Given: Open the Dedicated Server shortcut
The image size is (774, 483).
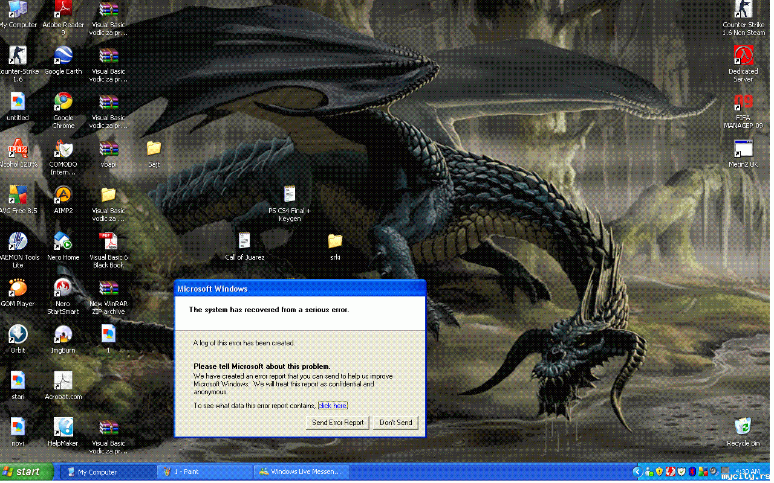Looking at the screenshot, I should point(744,65).
